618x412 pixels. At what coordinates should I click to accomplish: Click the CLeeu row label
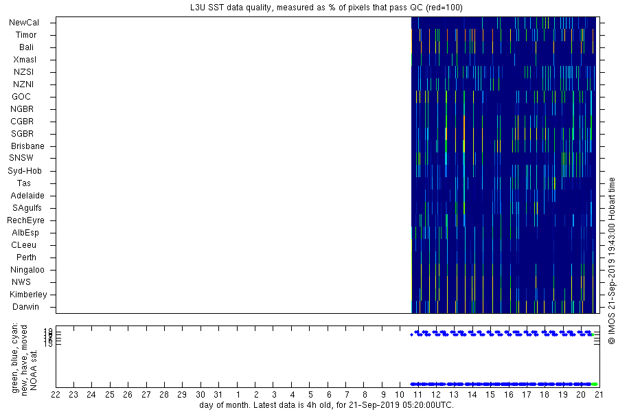tap(23, 245)
